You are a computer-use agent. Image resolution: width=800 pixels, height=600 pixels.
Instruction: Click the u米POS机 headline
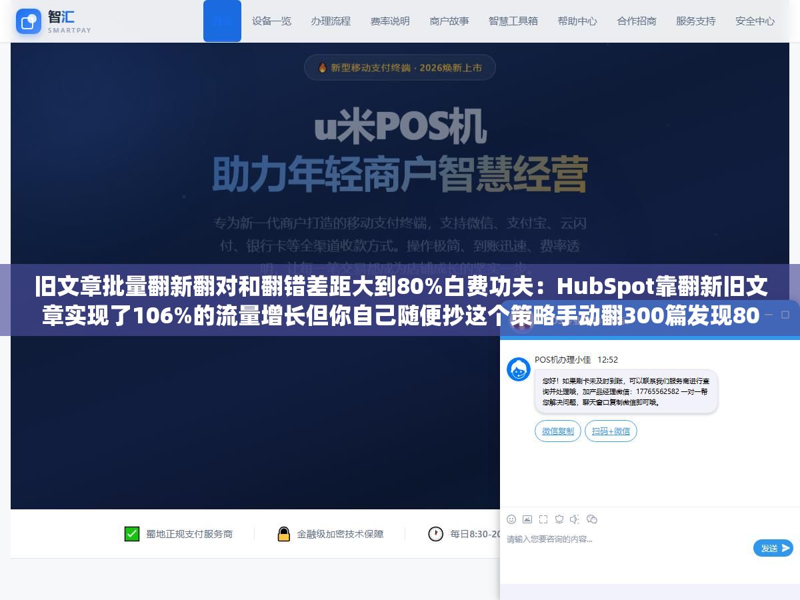coord(400,125)
